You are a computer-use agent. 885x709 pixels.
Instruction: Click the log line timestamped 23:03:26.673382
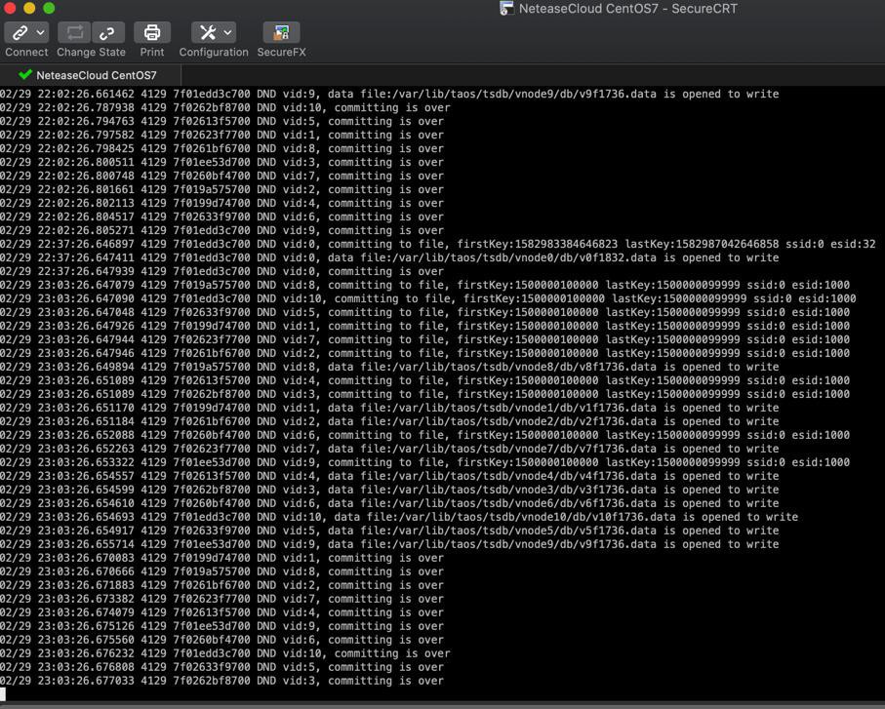[221, 599]
